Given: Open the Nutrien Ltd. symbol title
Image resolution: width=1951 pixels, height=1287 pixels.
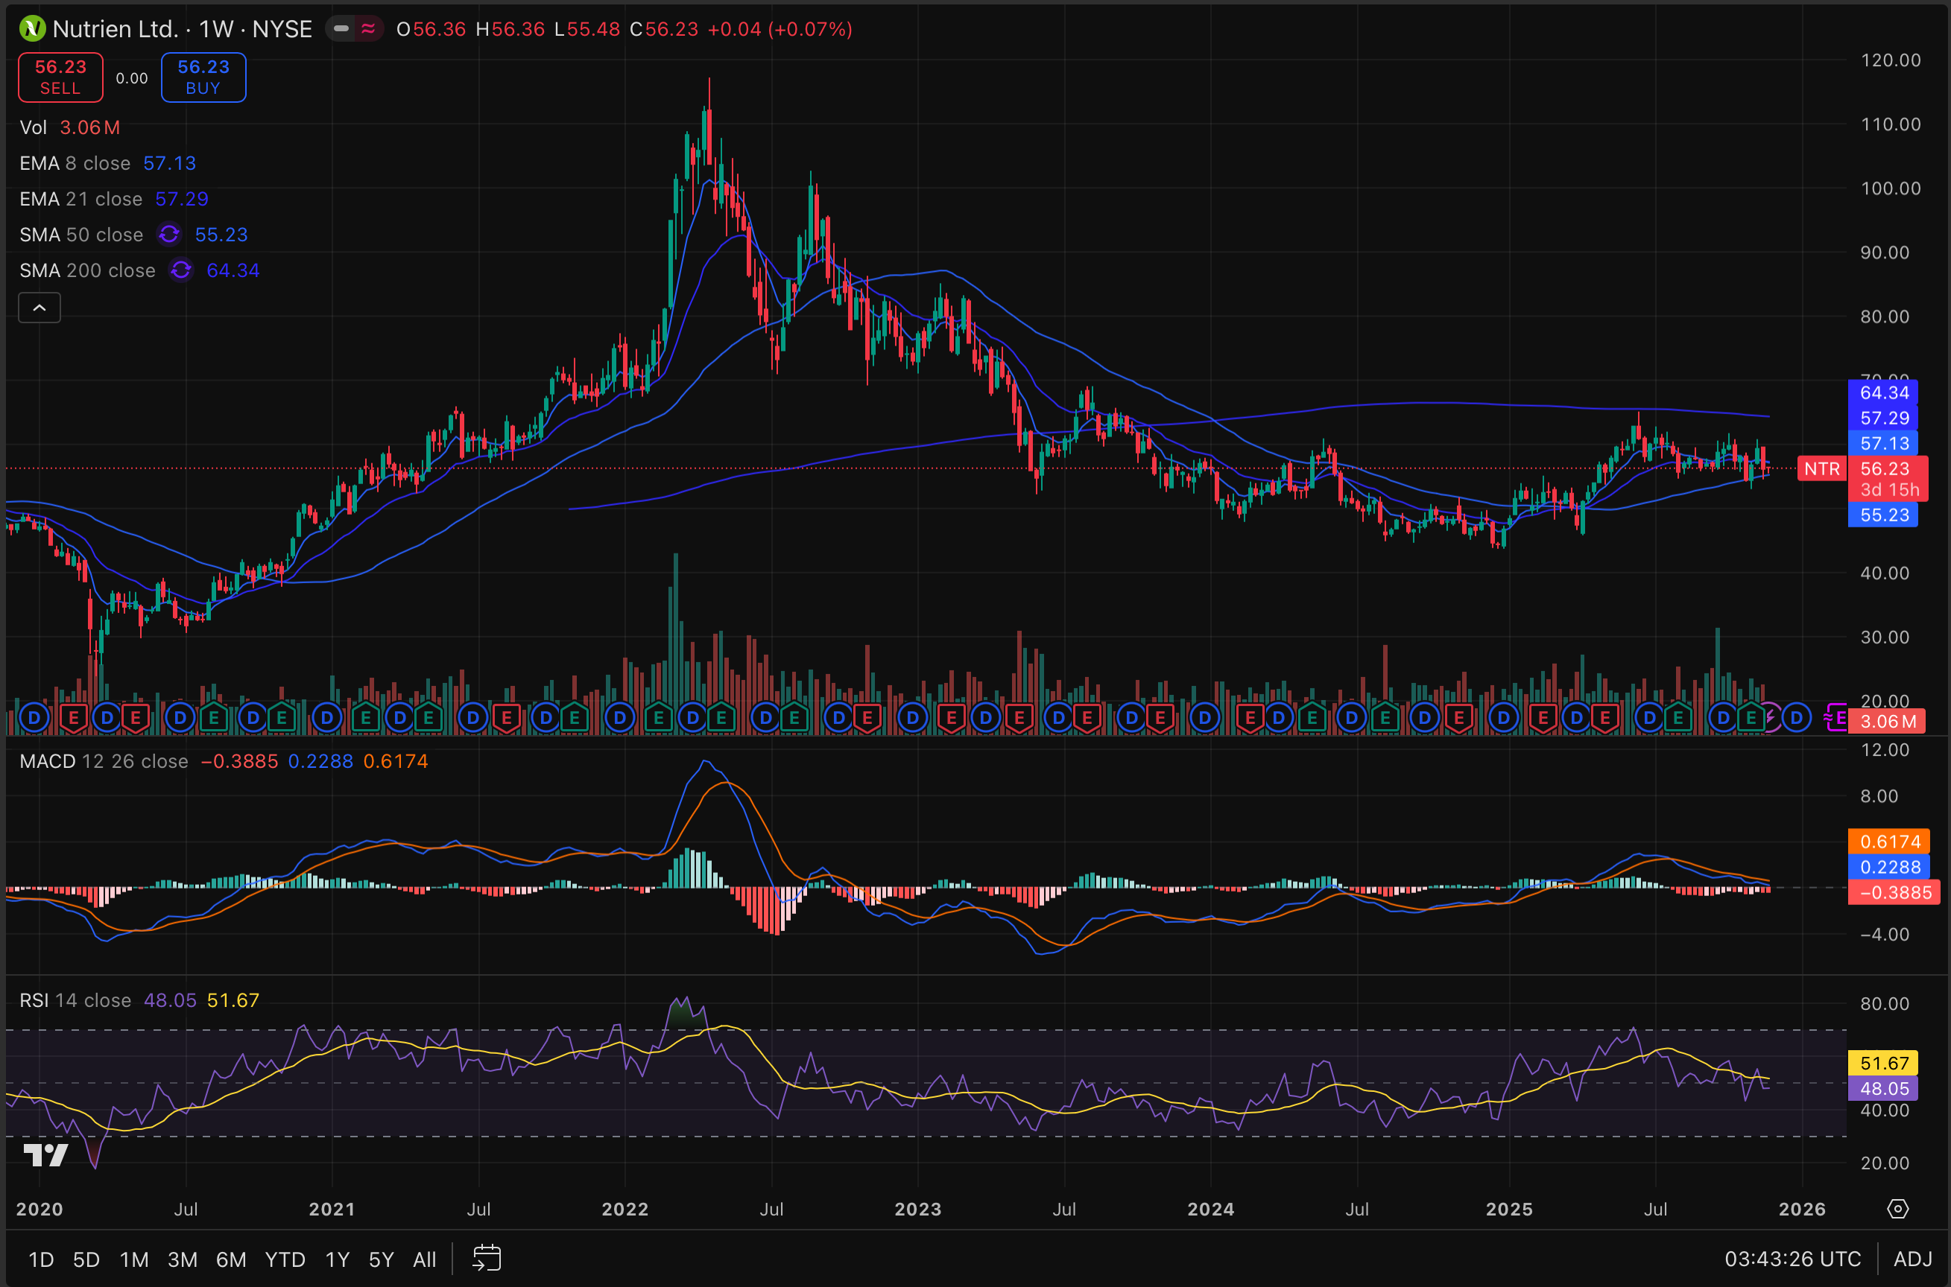Looking at the screenshot, I should click(x=115, y=29).
